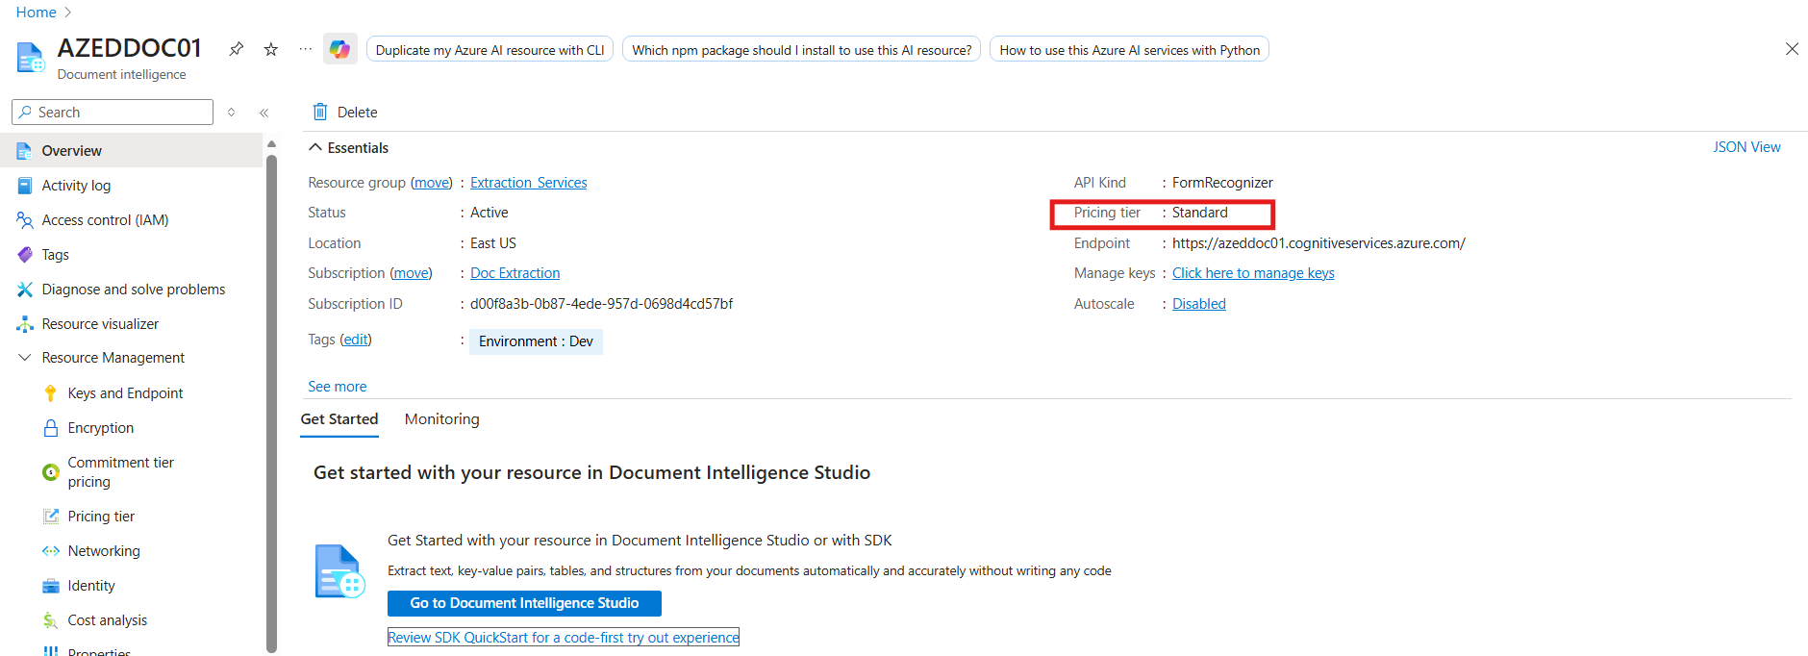The width and height of the screenshot is (1808, 656).
Task: Click the Document intelligence resource icon in header
Action: 31,58
